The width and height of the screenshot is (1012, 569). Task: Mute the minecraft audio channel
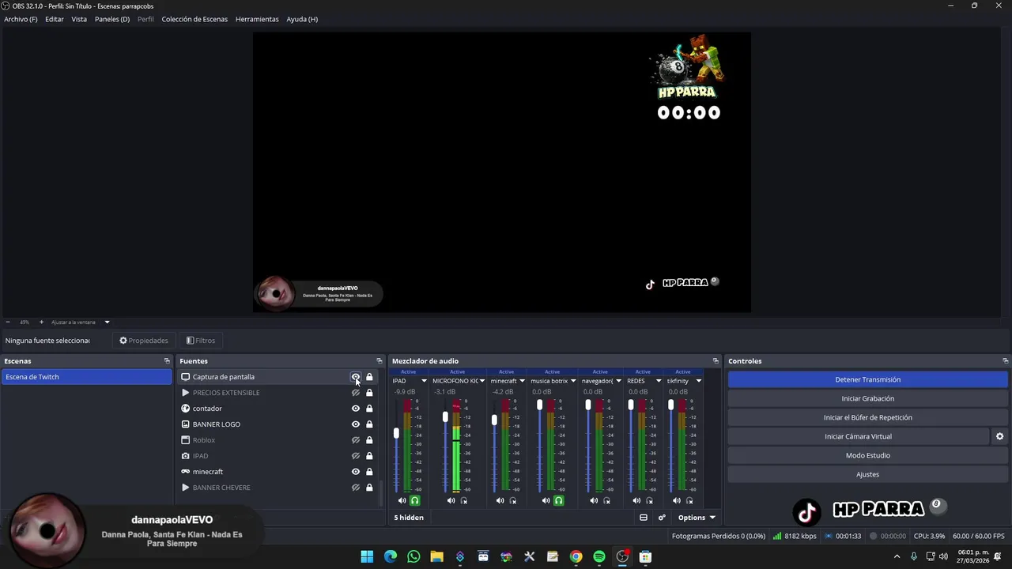[x=500, y=500]
